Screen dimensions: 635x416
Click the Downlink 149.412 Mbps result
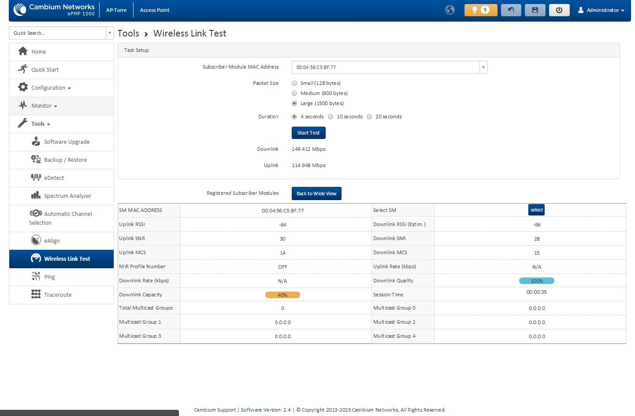click(x=308, y=149)
